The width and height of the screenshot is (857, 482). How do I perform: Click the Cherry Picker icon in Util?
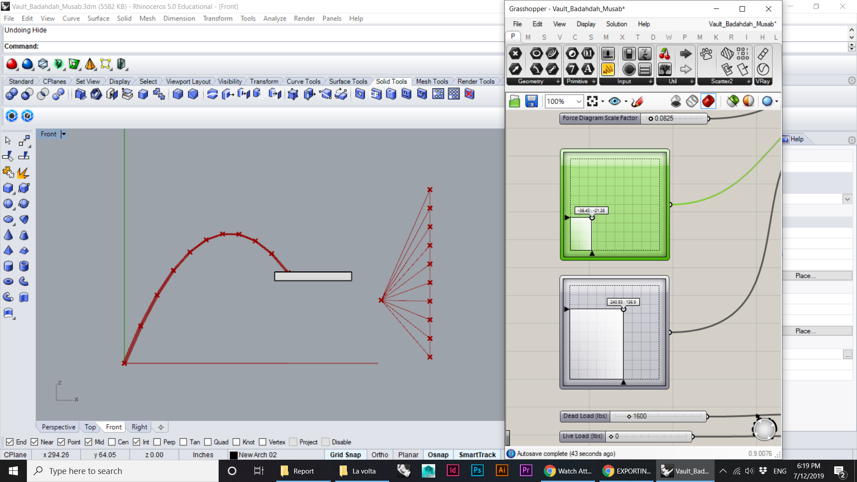(665, 54)
